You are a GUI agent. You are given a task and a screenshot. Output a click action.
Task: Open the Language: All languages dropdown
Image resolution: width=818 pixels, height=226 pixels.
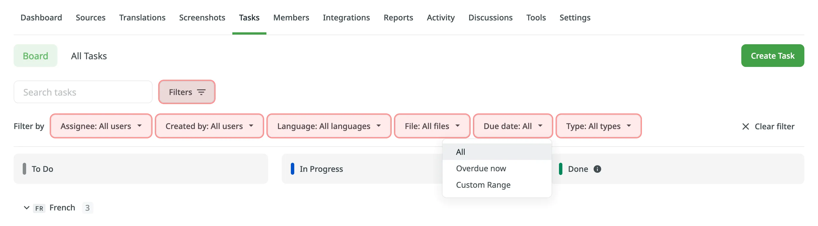click(x=329, y=126)
